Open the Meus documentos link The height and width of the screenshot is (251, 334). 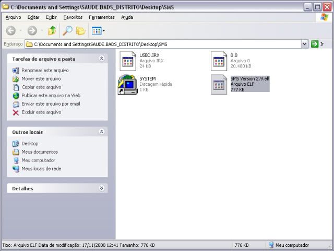(40, 152)
